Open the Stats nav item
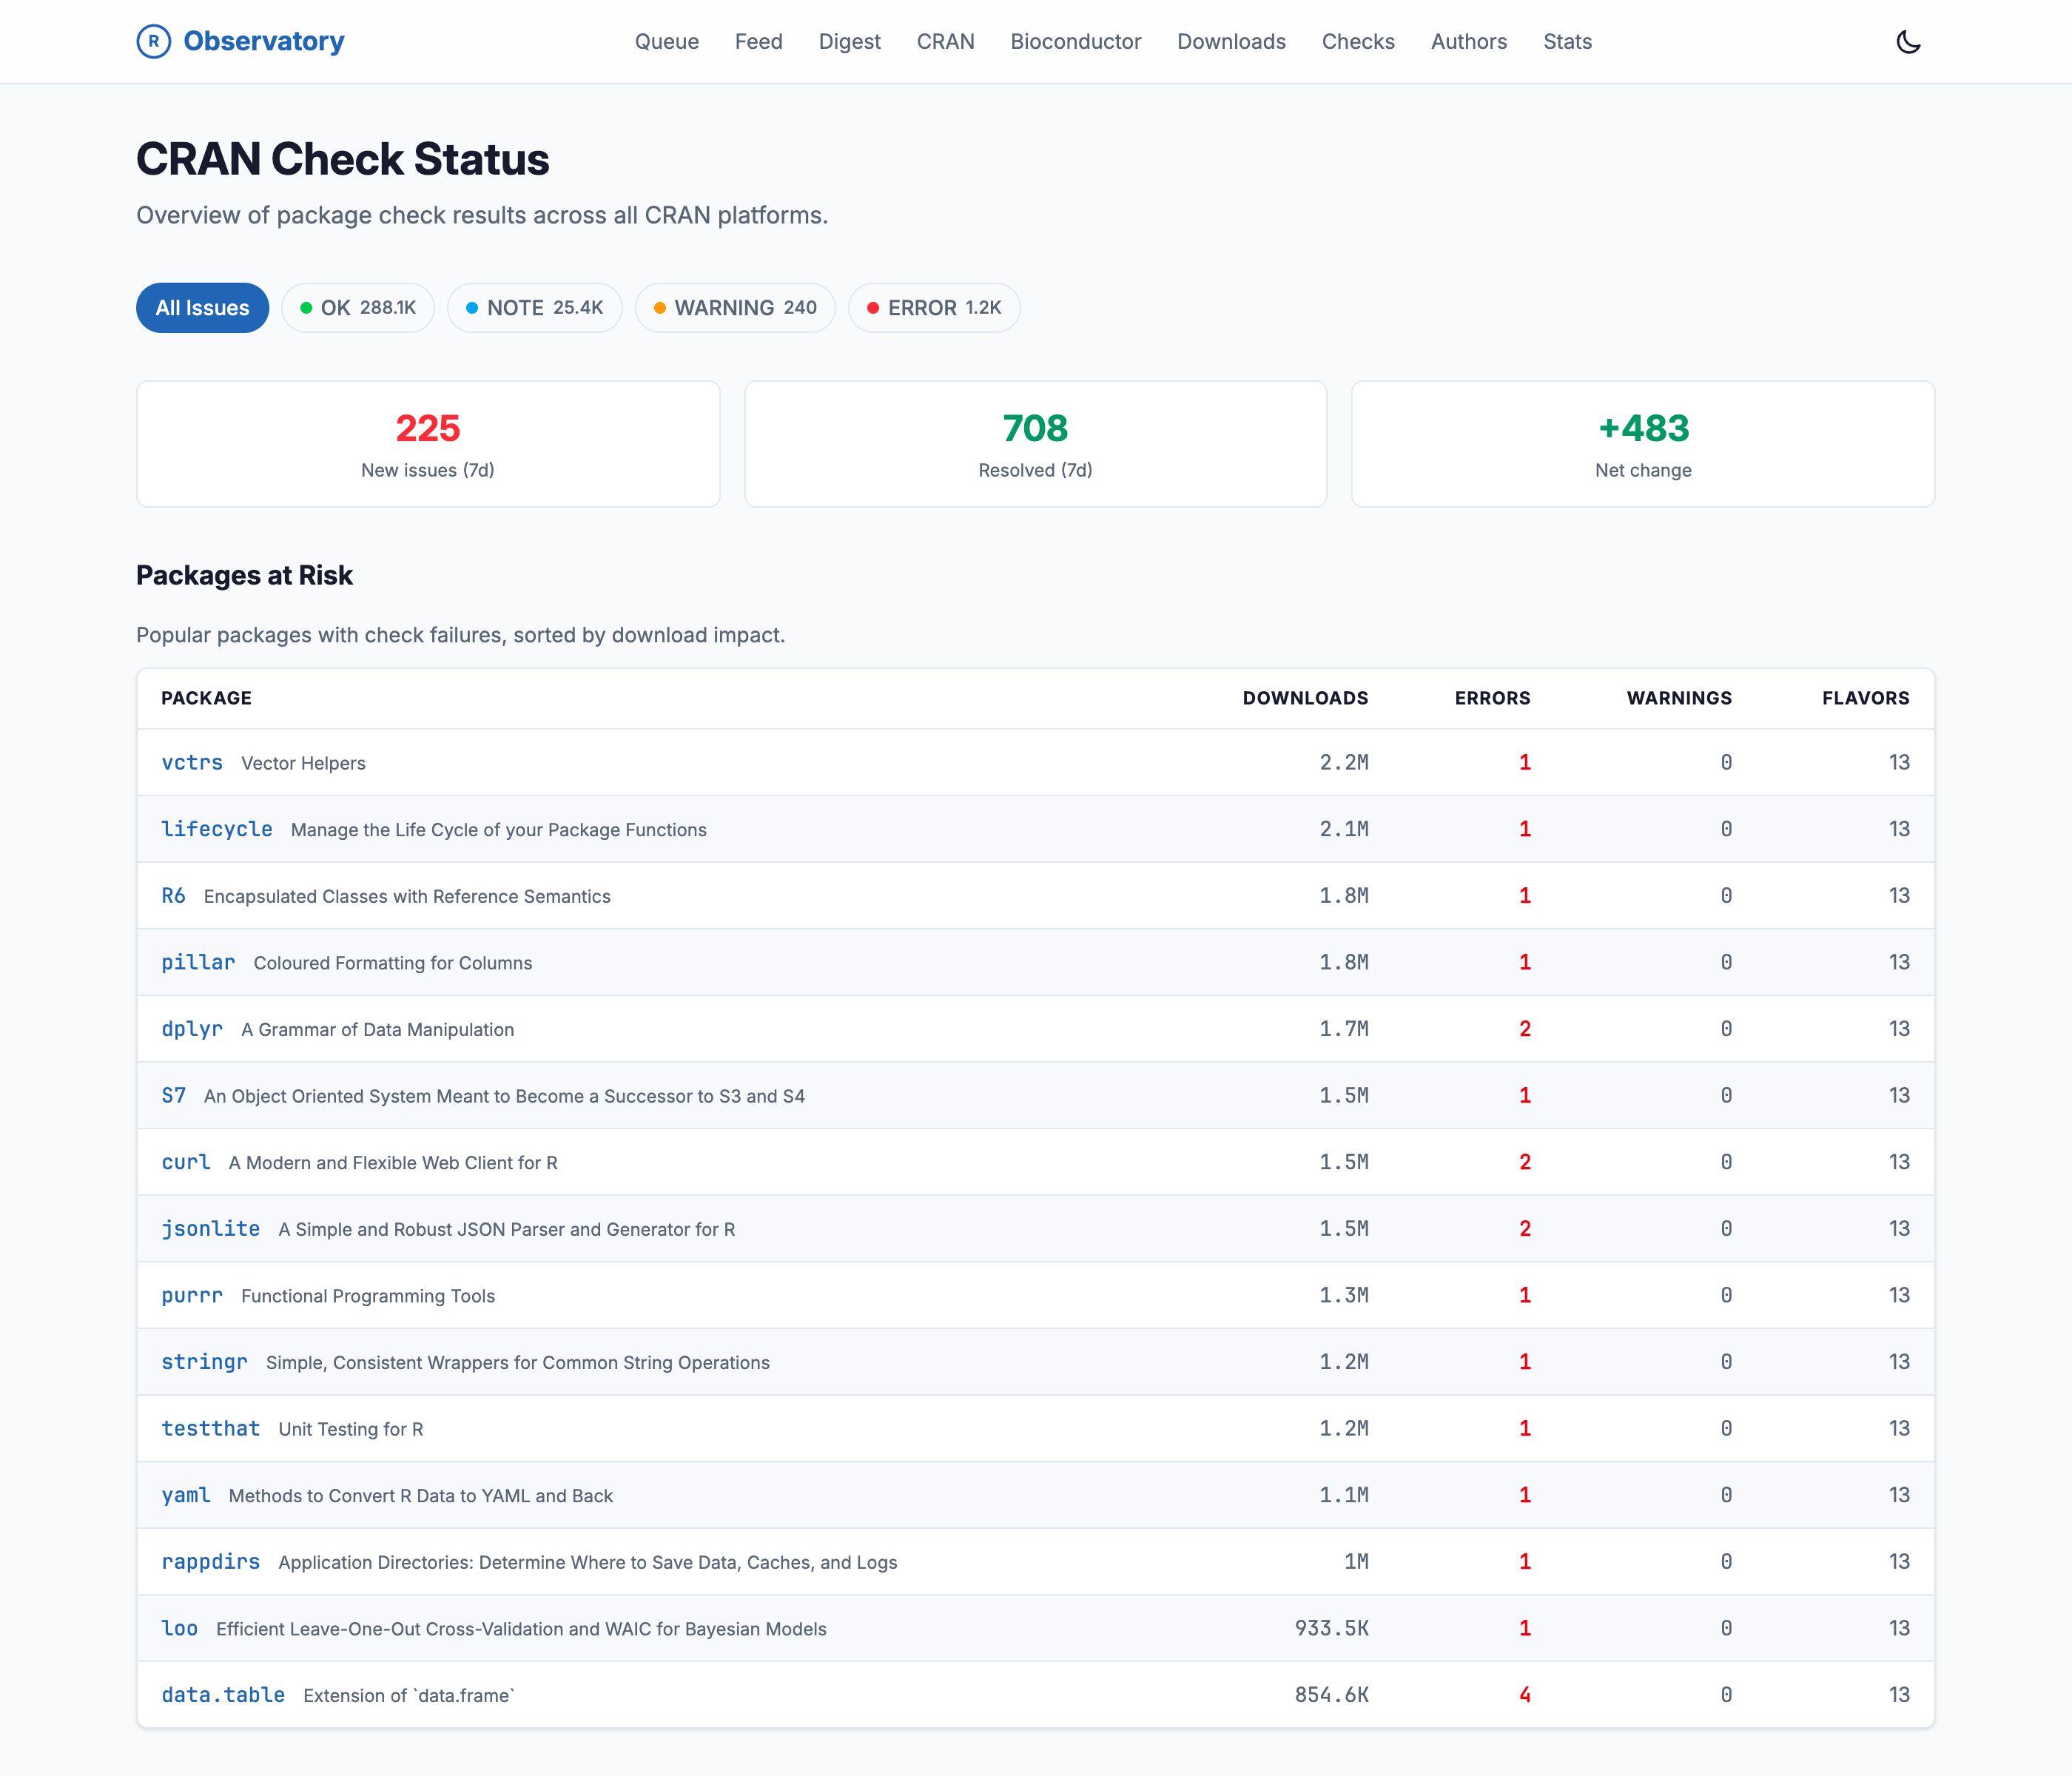The width and height of the screenshot is (2072, 1776). point(1567,41)
